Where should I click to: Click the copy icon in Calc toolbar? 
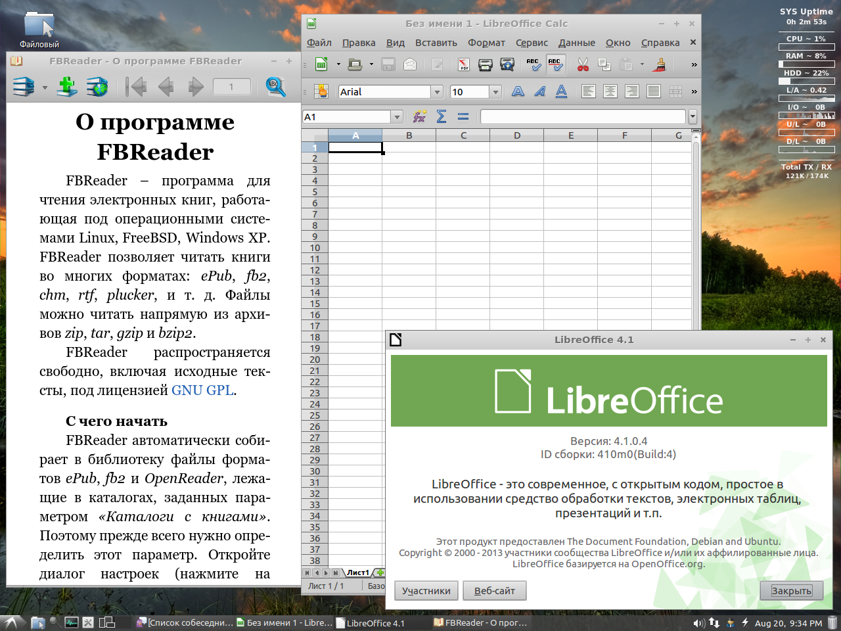tap(604, 64)
